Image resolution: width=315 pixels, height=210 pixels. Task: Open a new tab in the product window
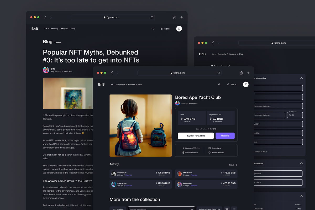[248, 73]
